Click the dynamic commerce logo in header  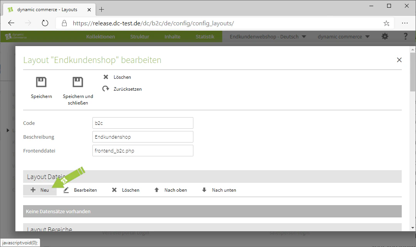(x=16, y=36)
